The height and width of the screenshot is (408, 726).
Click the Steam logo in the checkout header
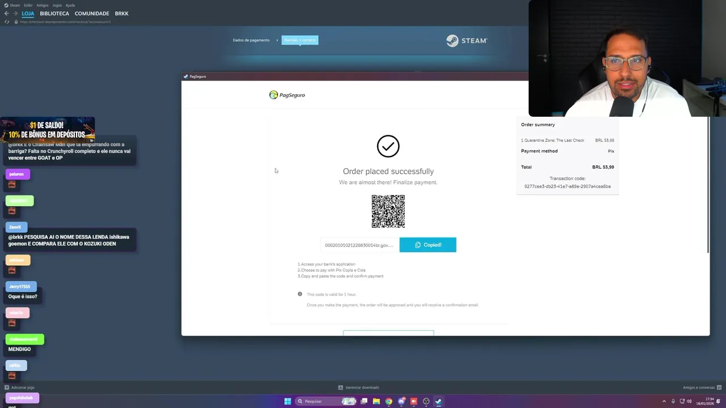click(466, 41)
